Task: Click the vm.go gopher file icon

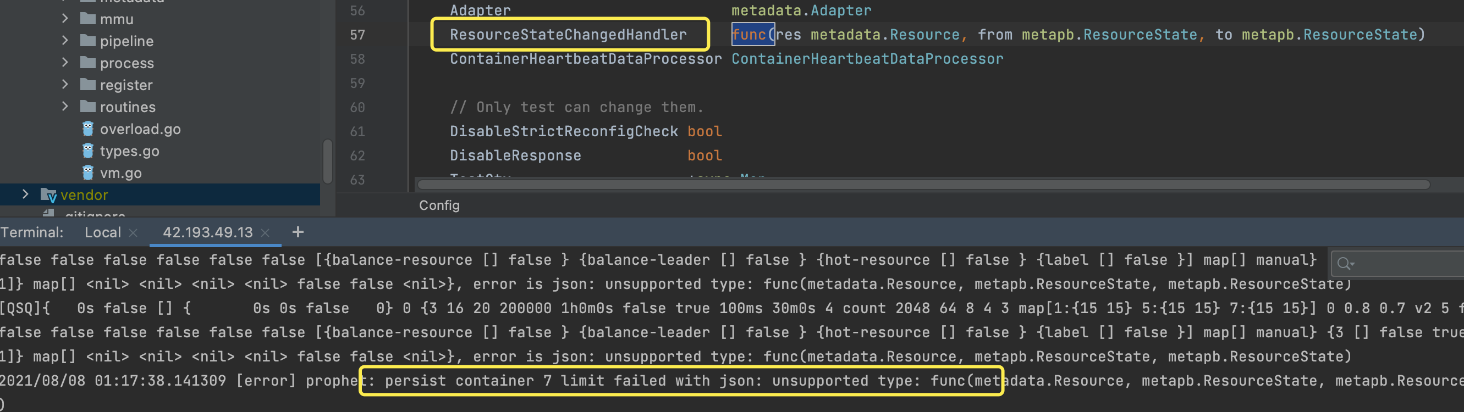Action: [x=88, y=172]
